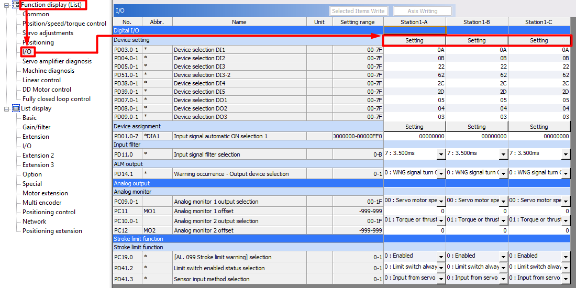Open Analog monitor 1 output dropdown Station1-A
This screenshot has width=576, height=288.
point(441,202)
